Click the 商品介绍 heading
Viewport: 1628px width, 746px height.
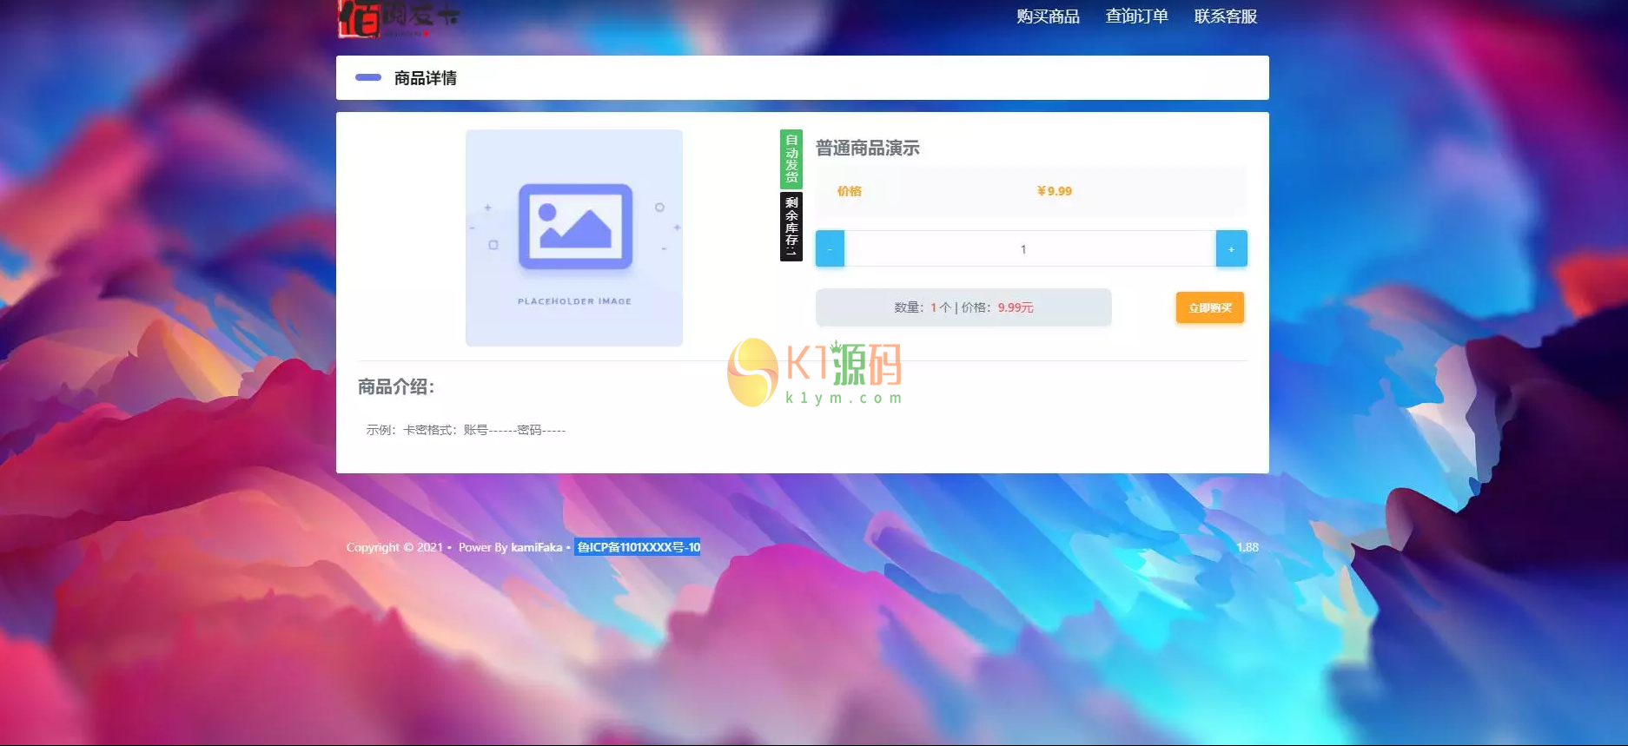coord(396,386)
